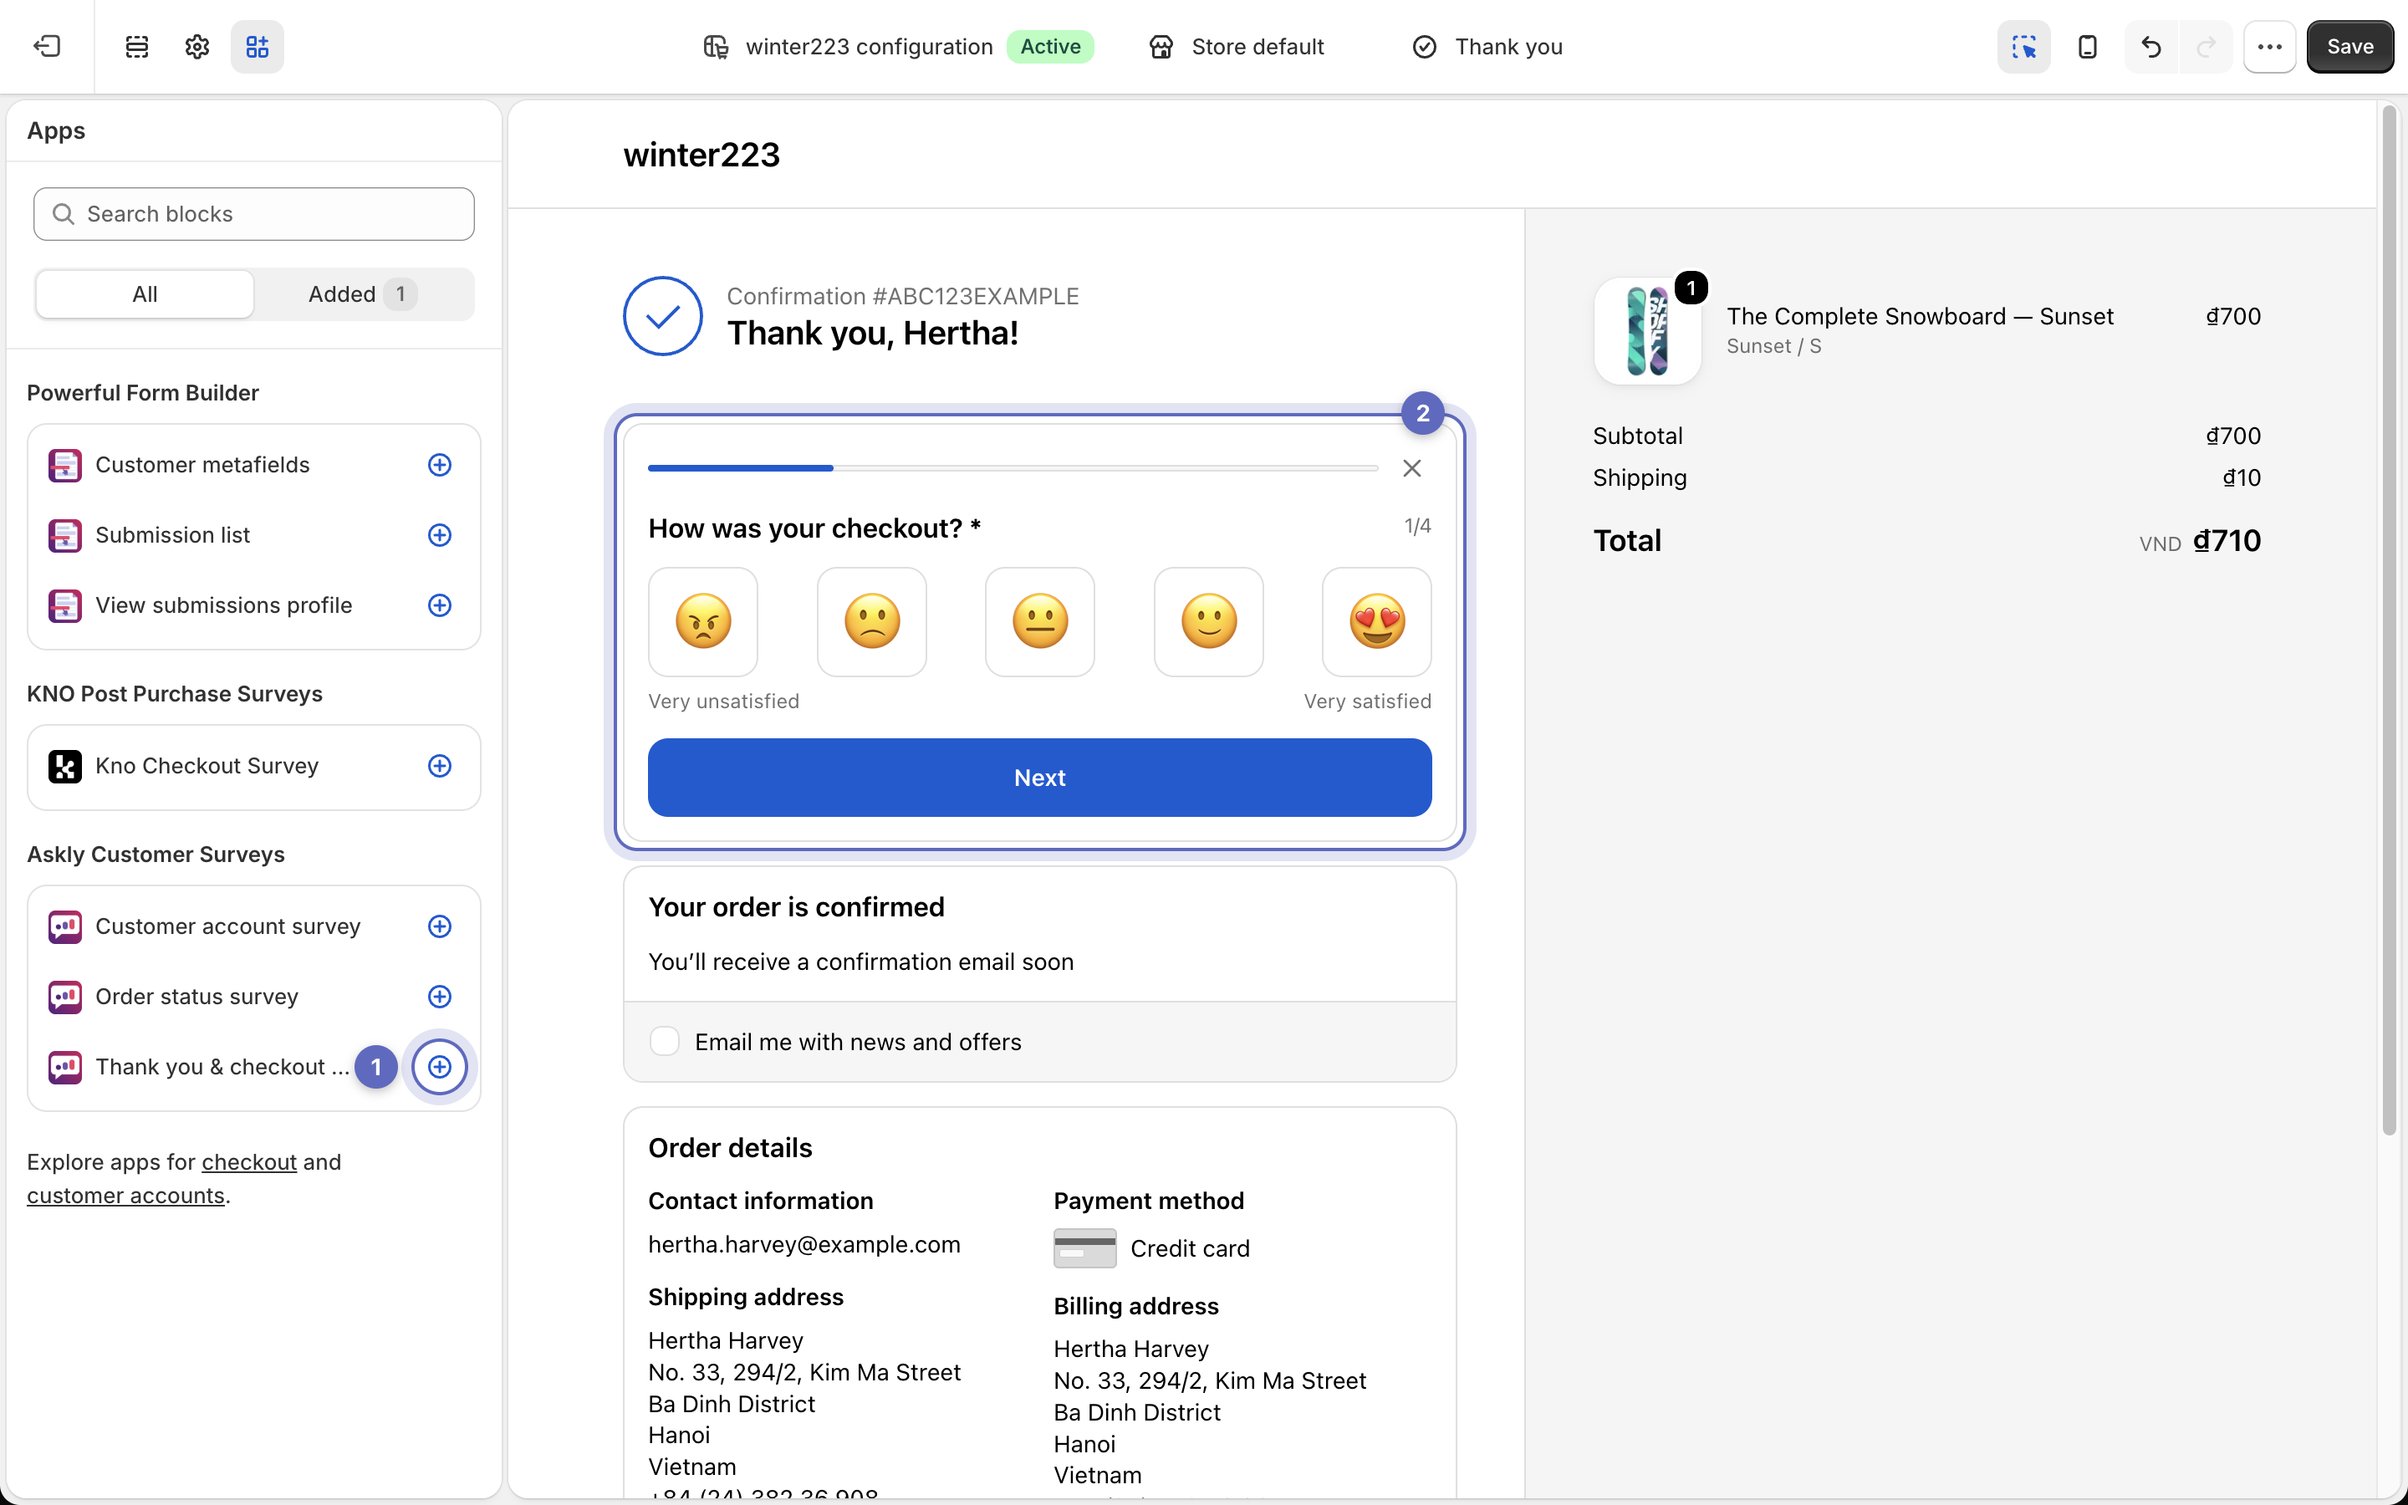Switch to the All tab
The width and height of the screenshot is (2408, 1505).
coord(145,293)
